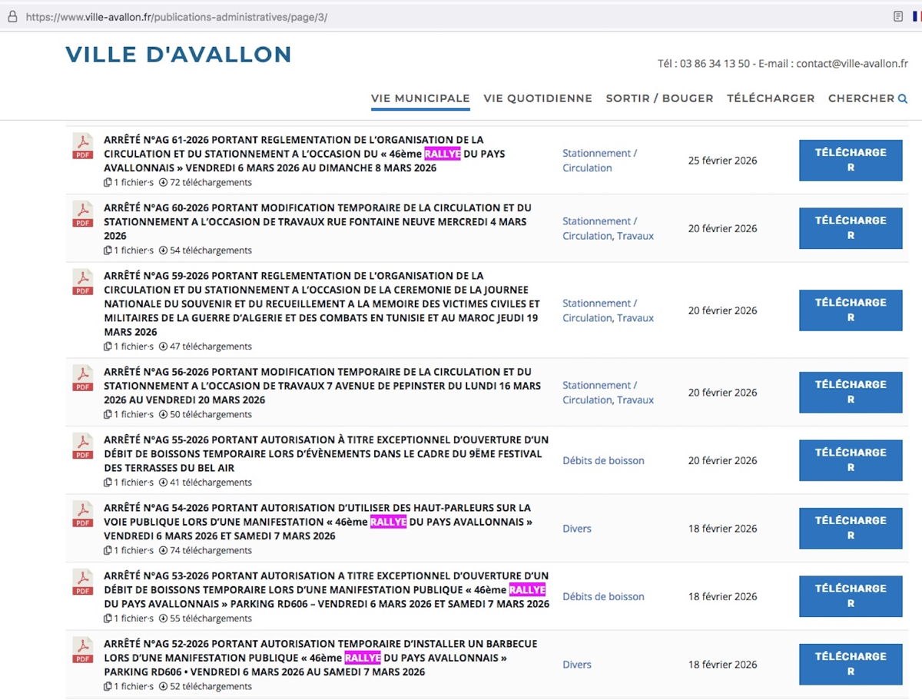This screenshot has width=922, height=700.
Task: Toggle reader view icon in address bar
Action: pyautogui.click(x=897, y=16)
